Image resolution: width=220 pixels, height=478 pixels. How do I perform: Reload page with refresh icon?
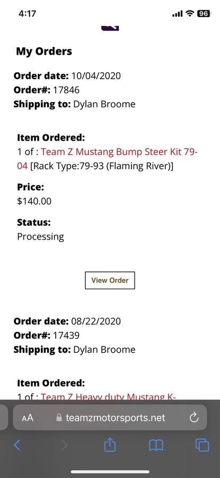tap(194, 417)
